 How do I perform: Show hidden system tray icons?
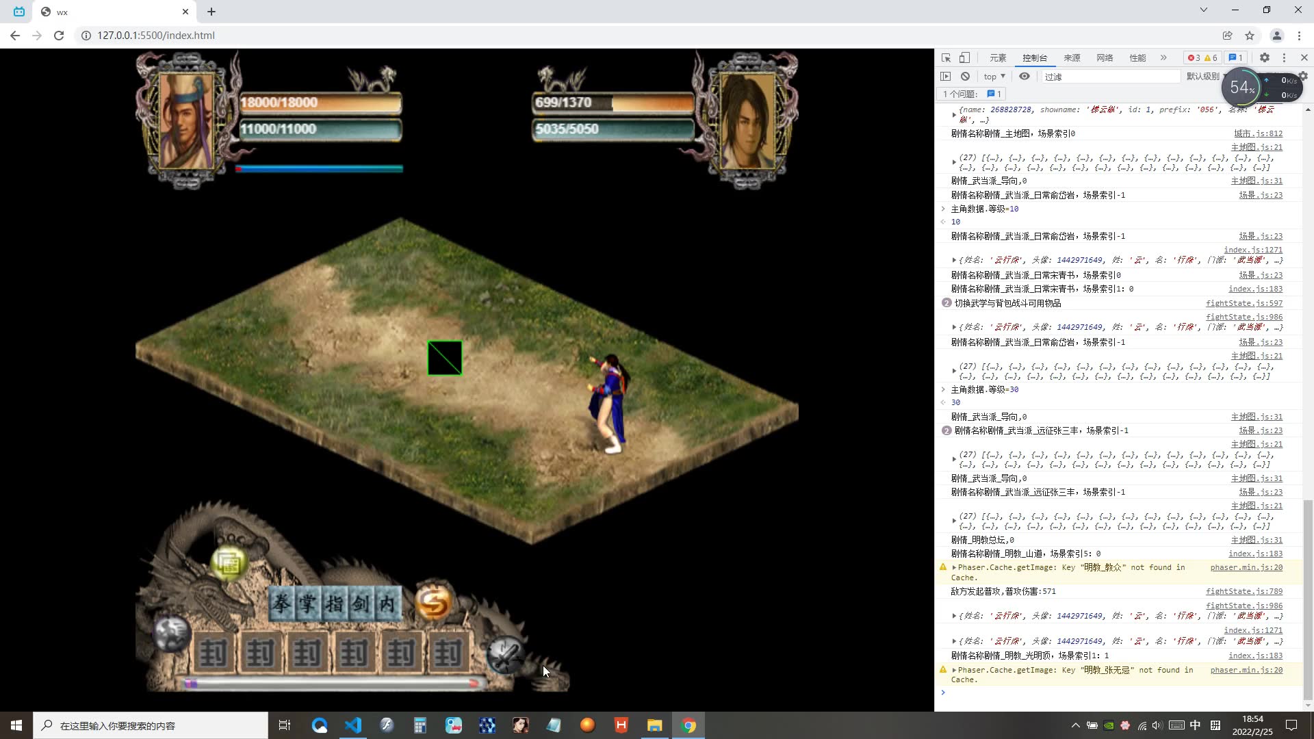(x=1075, y=725)
